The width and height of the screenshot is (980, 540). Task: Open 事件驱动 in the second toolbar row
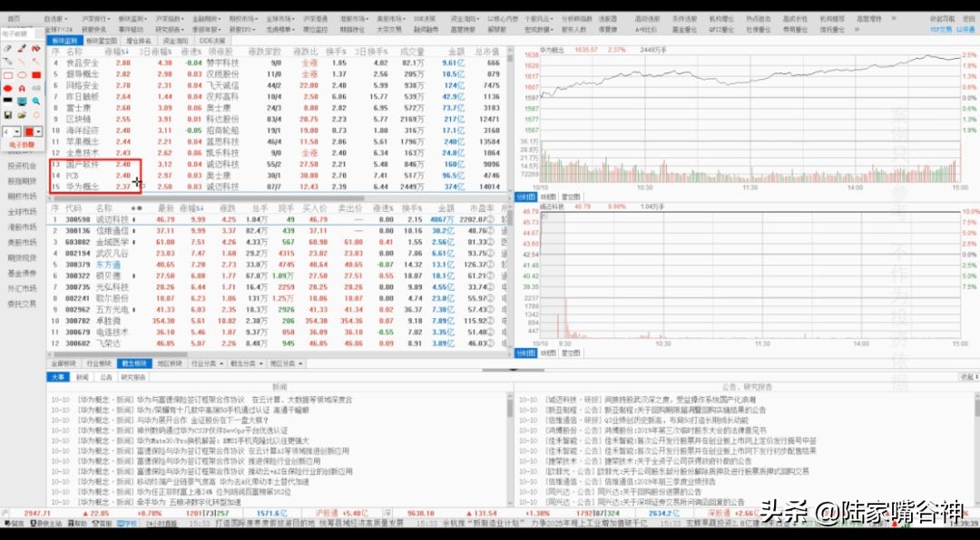tap(130, 29)
